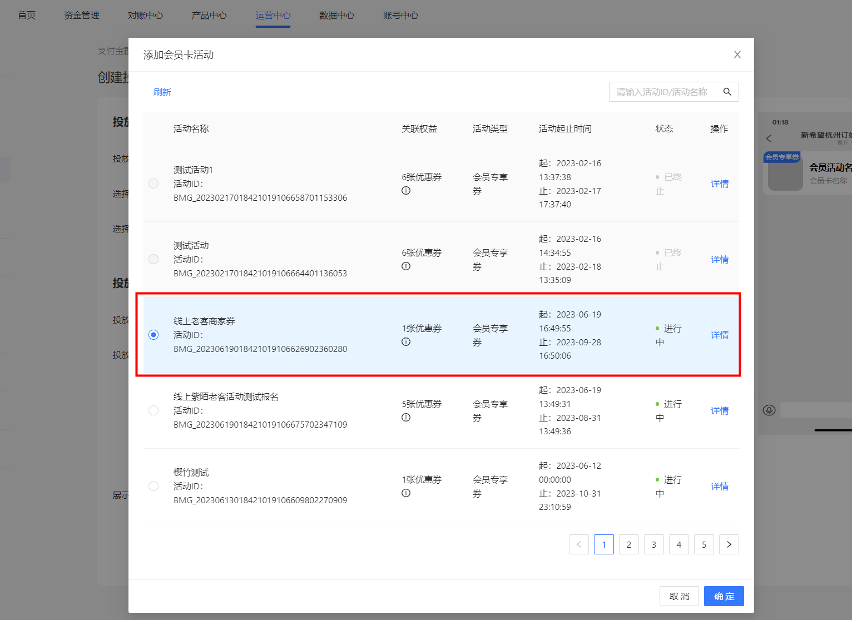Click info icon beside 线上老客商家券 coupon

tap(406, 342)
